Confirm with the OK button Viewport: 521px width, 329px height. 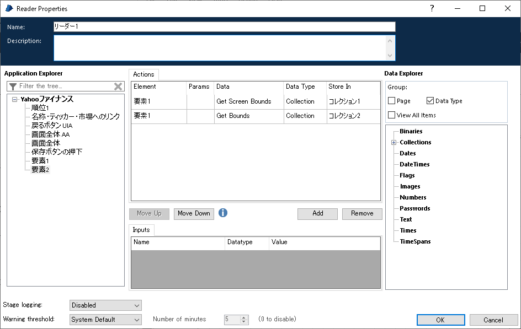pyautogui.click(x=440, y=320)
